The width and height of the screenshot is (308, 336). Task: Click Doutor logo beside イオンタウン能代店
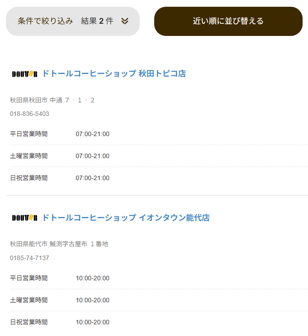(x=25, y=218)
